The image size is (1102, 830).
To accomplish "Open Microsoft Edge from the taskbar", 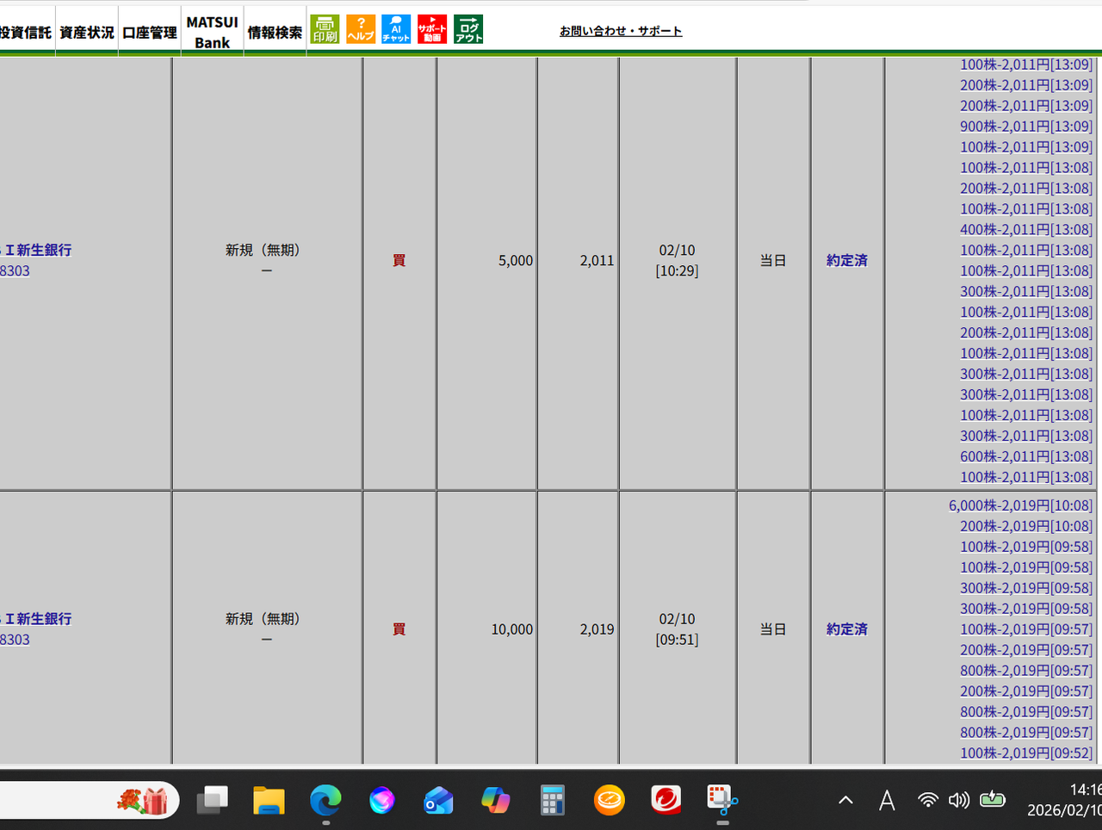I will click(x=325, y=801).
